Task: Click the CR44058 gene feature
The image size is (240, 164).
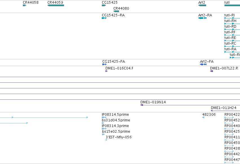Action: point(25,5)
